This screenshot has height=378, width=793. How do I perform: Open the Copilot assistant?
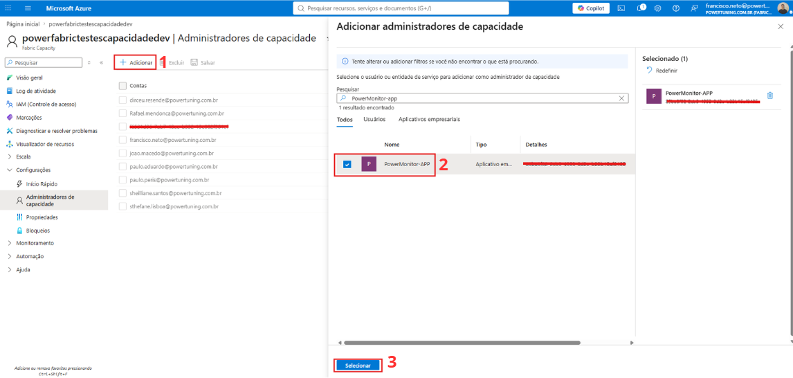point(591,8)
